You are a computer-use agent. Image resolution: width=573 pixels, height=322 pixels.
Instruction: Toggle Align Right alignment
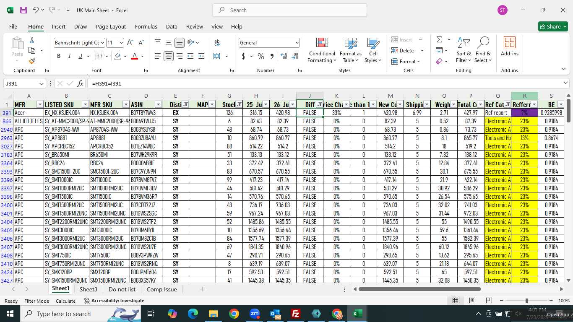(180, 56)
